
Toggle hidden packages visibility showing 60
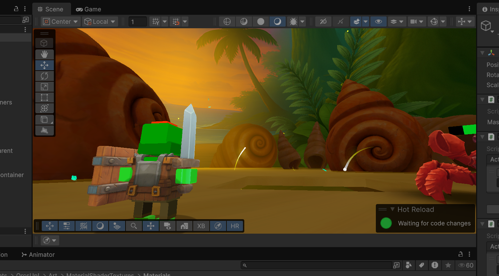[466, 265]
